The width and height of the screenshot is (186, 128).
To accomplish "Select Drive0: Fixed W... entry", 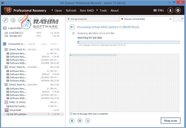I will coord(32,49).
